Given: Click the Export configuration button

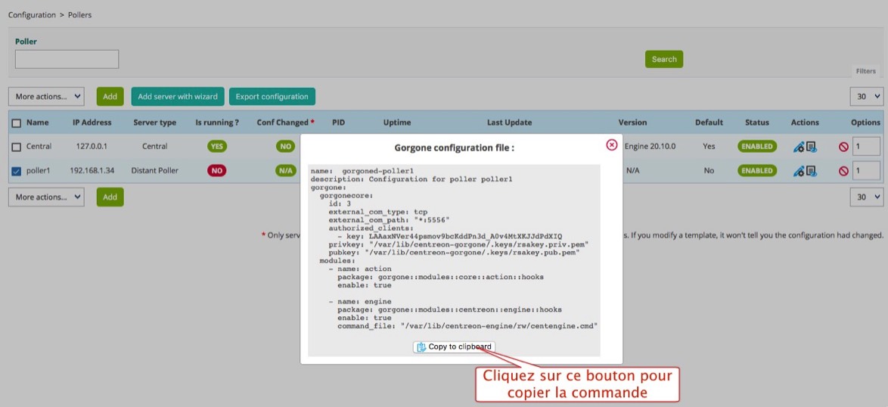Looking at the screenshot, I should pyautogui.click(x=272, y=97).
